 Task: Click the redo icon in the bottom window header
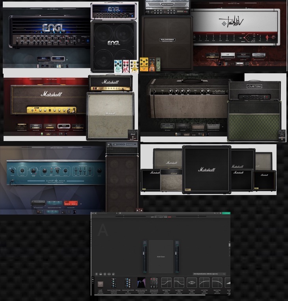[x=217, y=213]
